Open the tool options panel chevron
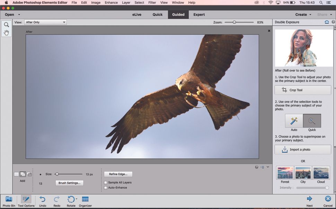 pos(267,167)
